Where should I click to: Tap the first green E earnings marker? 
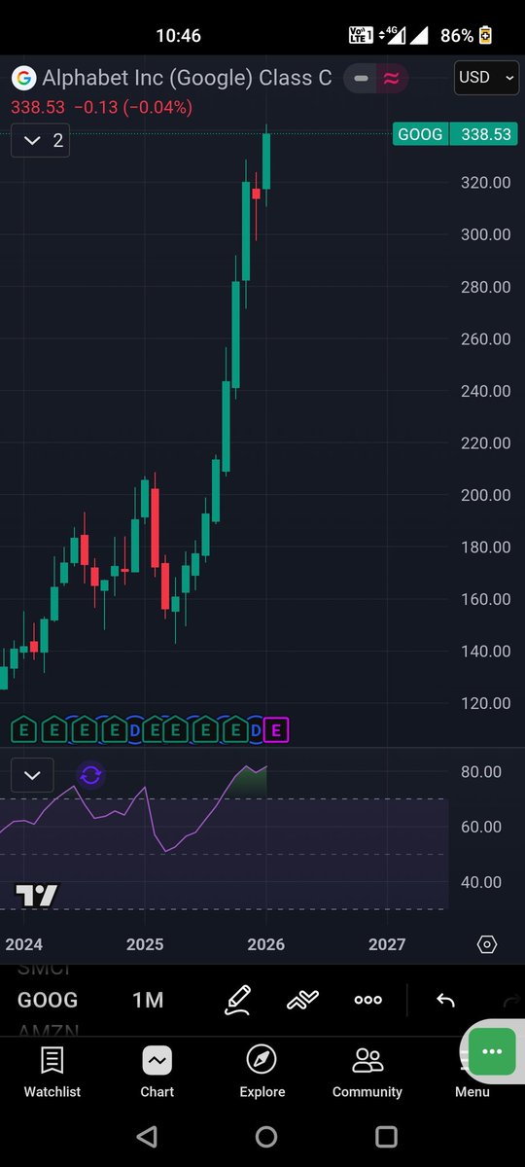[x=22, y=729]
